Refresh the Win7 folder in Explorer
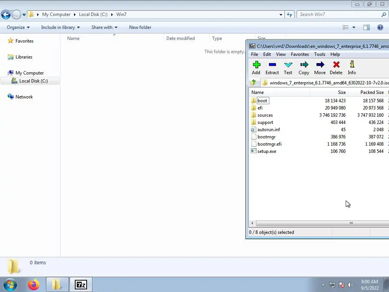The width and height of the screenshot is (389, 292). [289, 15]
